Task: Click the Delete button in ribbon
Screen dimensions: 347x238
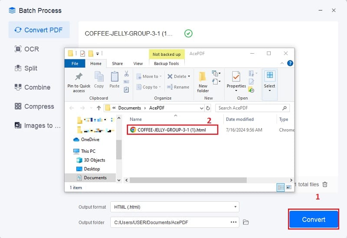Action: click(x=177, y=77)
